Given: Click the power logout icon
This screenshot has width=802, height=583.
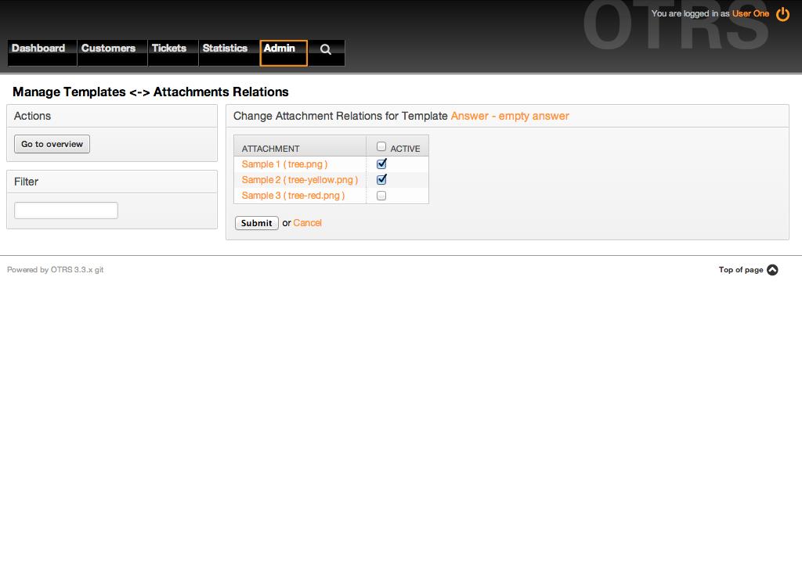Looking at the screenshot, I should [x=782, y=14].
